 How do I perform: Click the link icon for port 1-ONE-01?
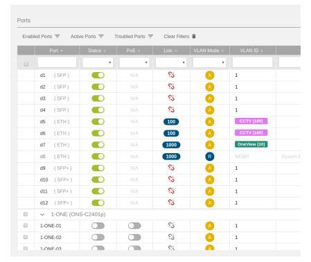171,225
